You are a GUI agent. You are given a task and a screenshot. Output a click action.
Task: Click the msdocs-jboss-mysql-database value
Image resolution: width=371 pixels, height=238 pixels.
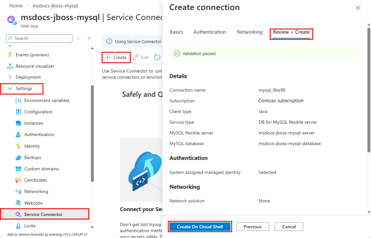click(x=290, y=143)
